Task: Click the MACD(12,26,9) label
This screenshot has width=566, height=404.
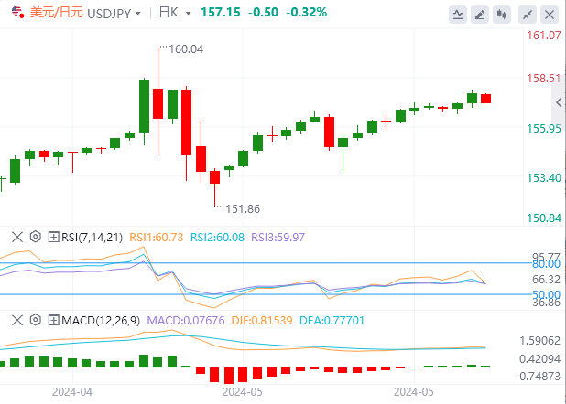Action: click(x=101, y=321)
